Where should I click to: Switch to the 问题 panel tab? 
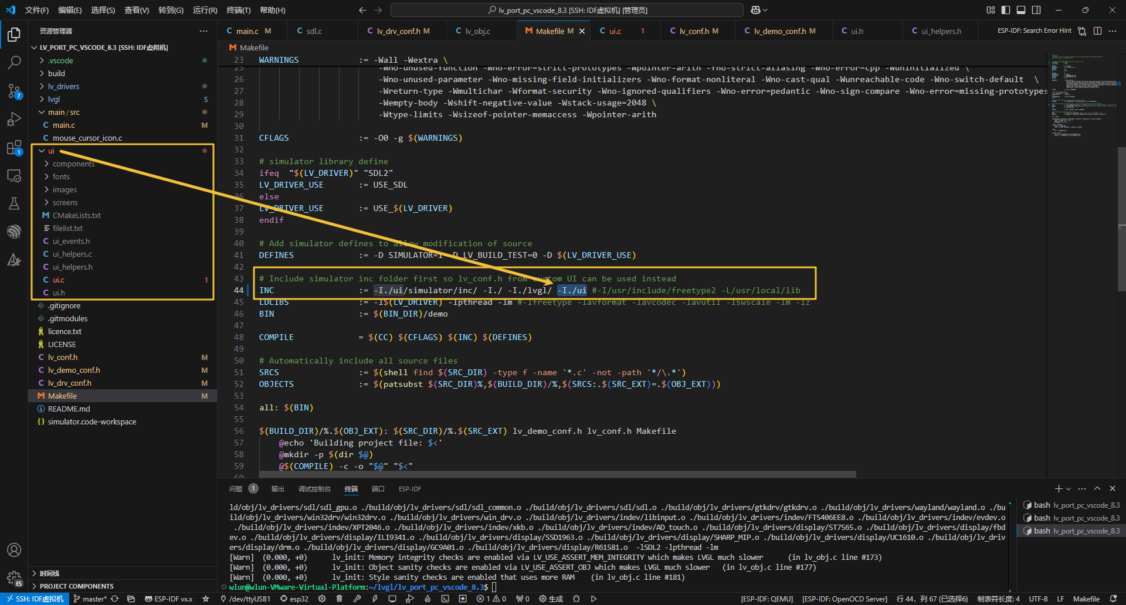(x=236, y=488)
